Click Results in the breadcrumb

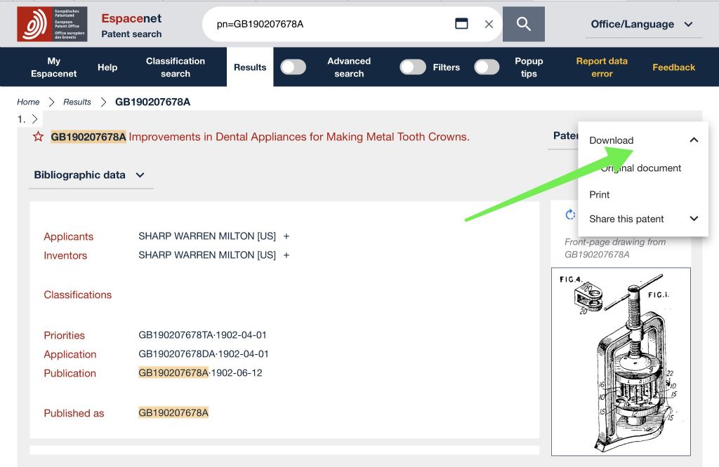pos(77,102)
